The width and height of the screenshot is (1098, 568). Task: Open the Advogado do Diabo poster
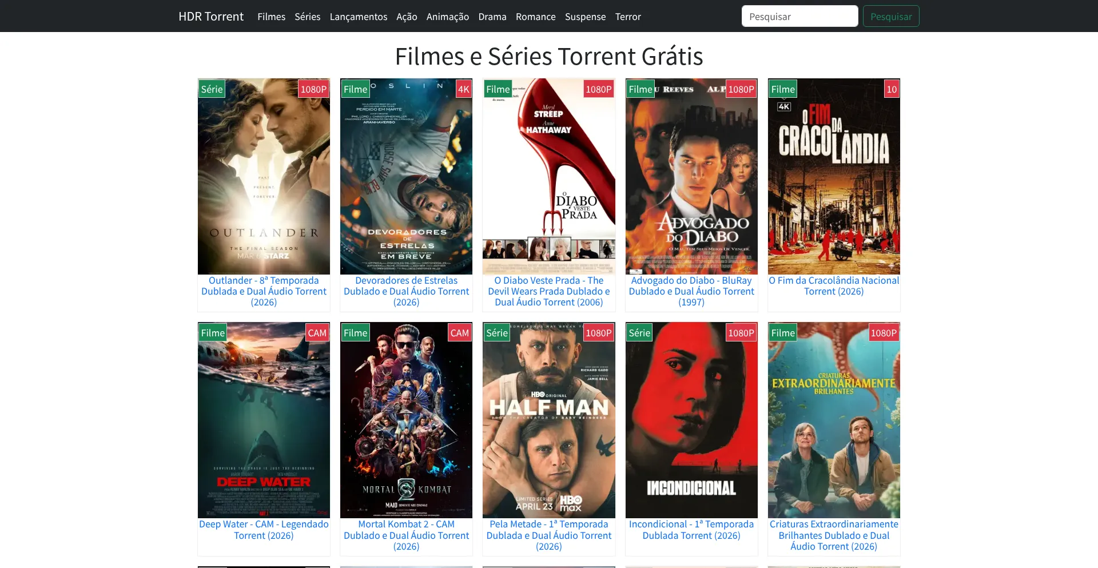click(691, 176)
